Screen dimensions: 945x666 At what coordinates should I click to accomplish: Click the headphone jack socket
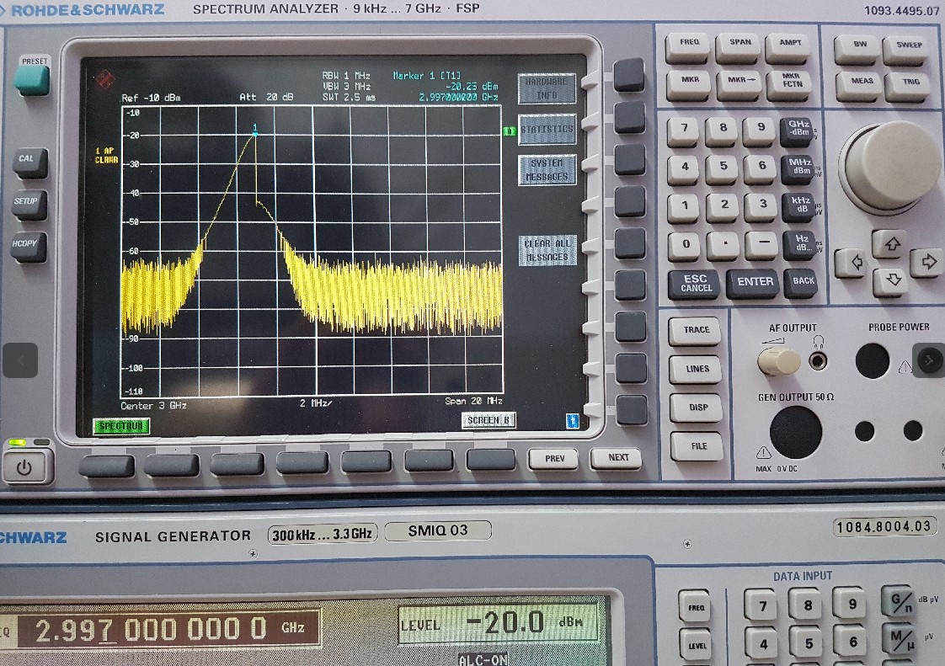coord(818,362)
